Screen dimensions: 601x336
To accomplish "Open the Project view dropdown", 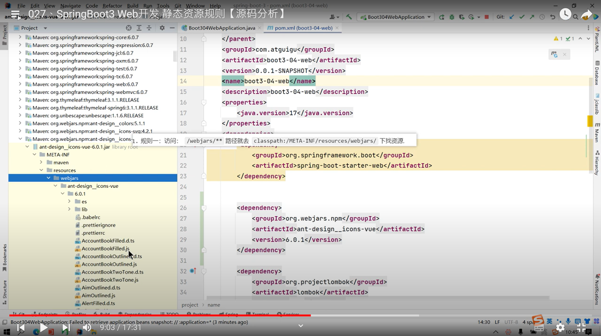I will point(45,28).
